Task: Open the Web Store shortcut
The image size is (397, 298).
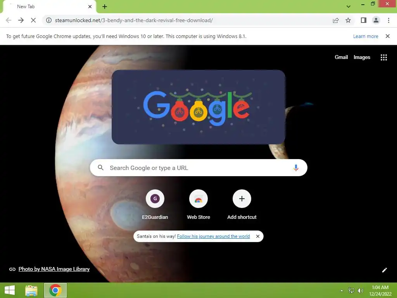Action: click(198, 204)
